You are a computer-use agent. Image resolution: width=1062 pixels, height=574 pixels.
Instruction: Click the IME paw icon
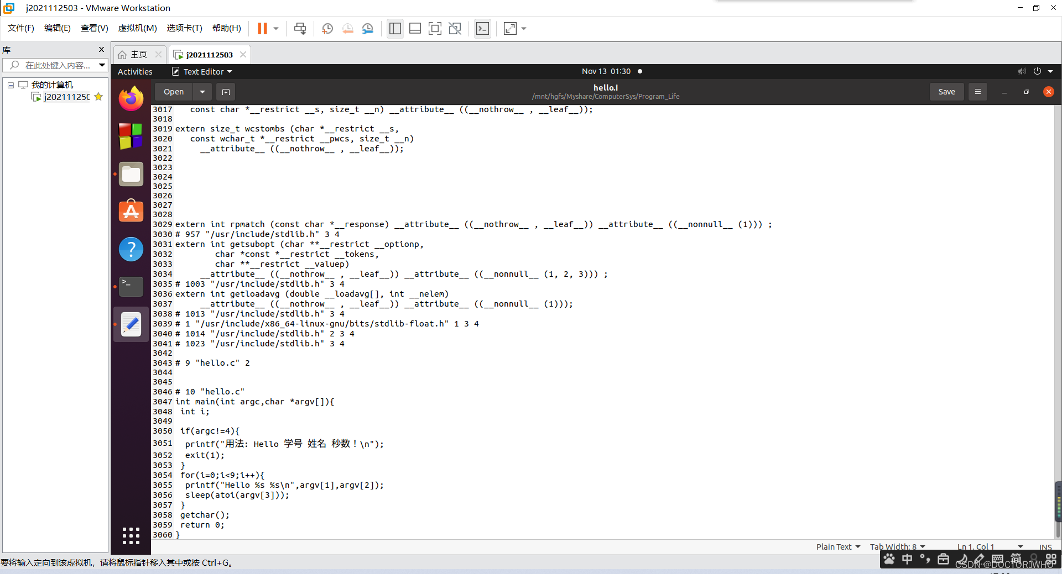[889, 559]
